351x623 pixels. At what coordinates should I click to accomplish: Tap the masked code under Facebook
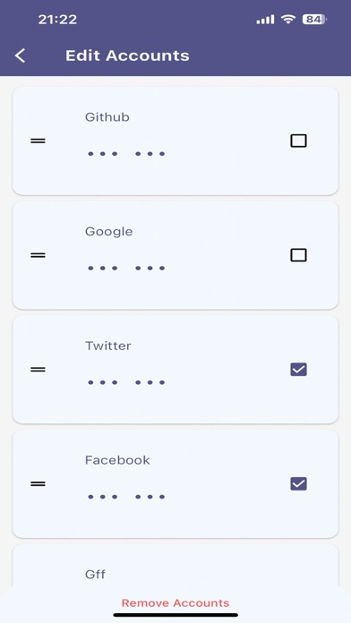[126, 497]
